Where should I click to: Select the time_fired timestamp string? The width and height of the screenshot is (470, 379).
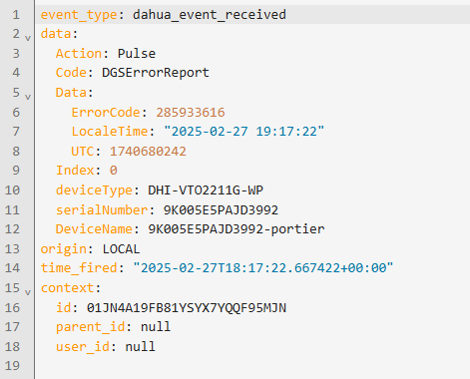[263, 268]
